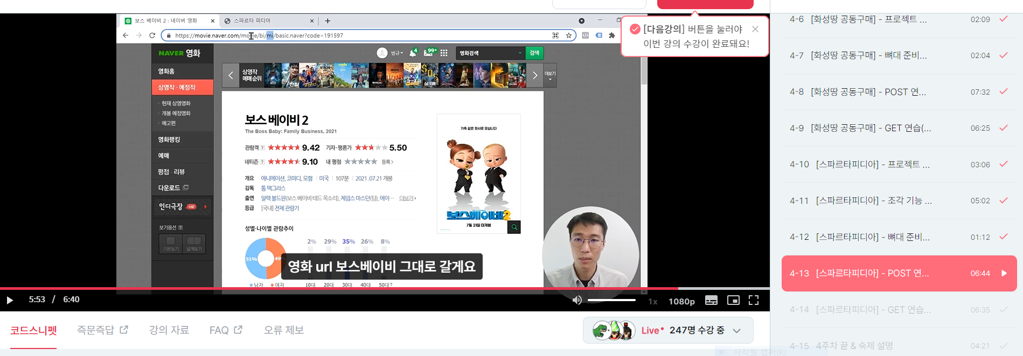The image size is (1023, 356).
Task: Open 영화랭킹 sidebar menu
Action: (x=183, y=139)
